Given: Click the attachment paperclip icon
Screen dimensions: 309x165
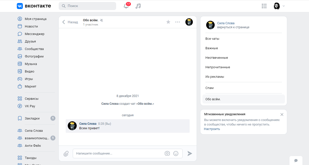Looking at the screenshot, I should click(x=66, y=153).
